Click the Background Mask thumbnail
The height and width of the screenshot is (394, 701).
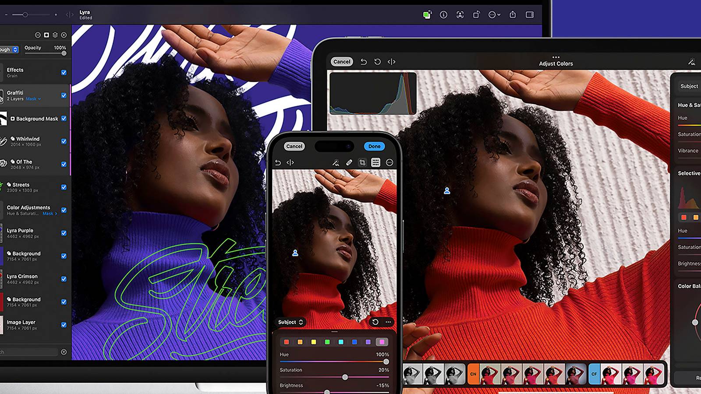click(4, 119)
